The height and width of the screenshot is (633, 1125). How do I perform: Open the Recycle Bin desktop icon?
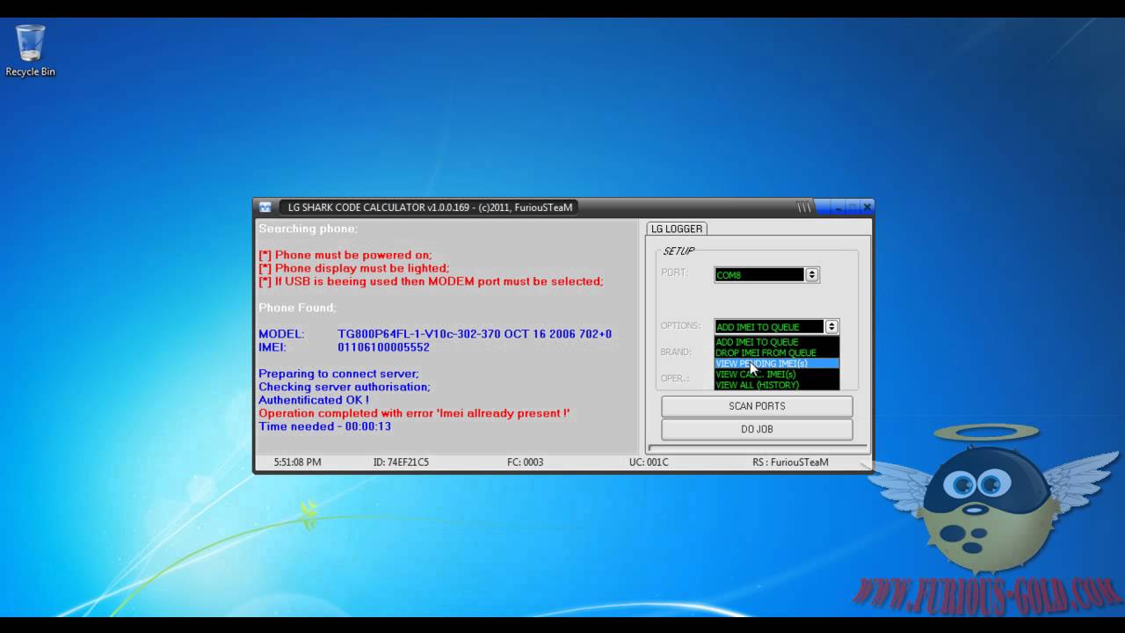30,51
